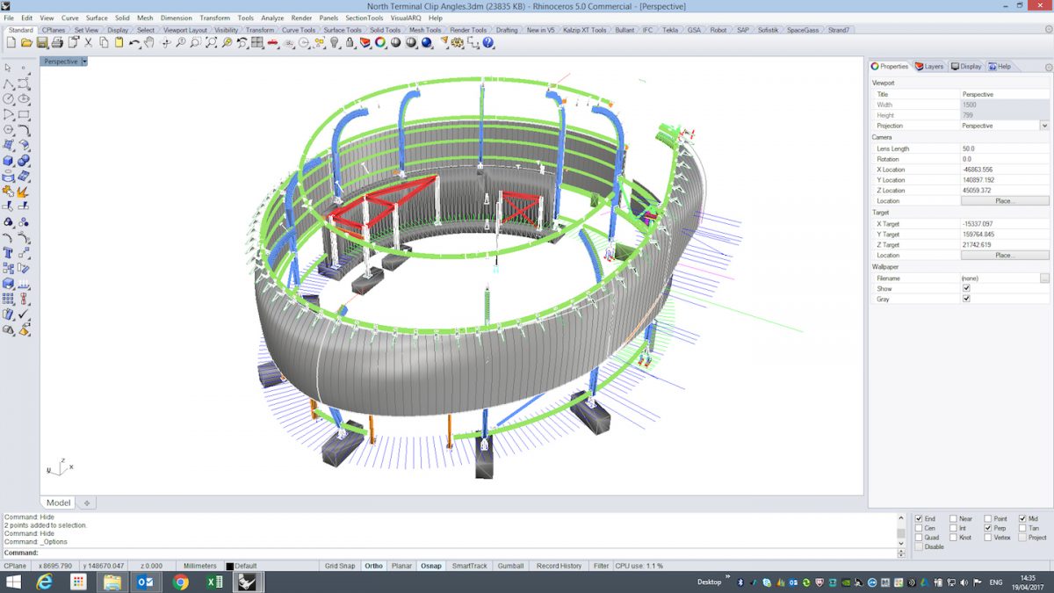Click the Default layer color swatch

pos(230,567)
